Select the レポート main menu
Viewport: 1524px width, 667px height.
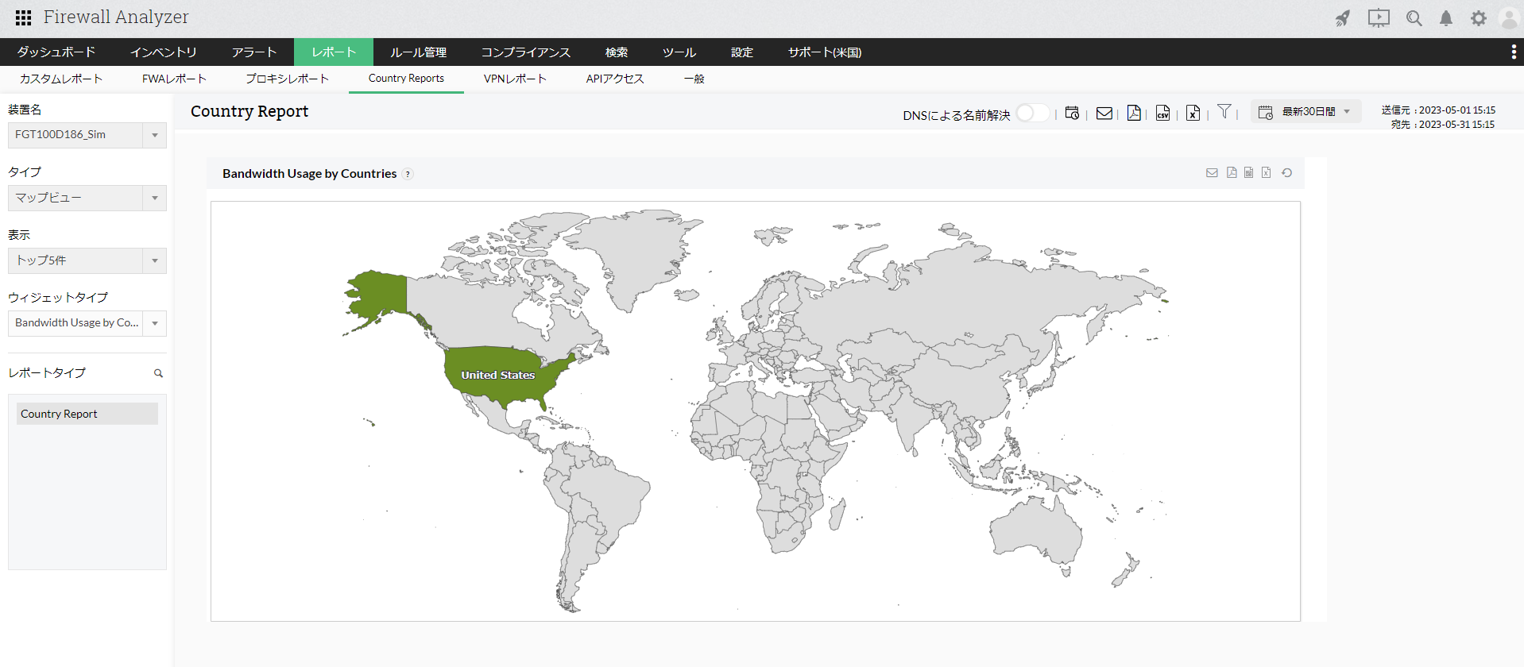coord(334,52)
